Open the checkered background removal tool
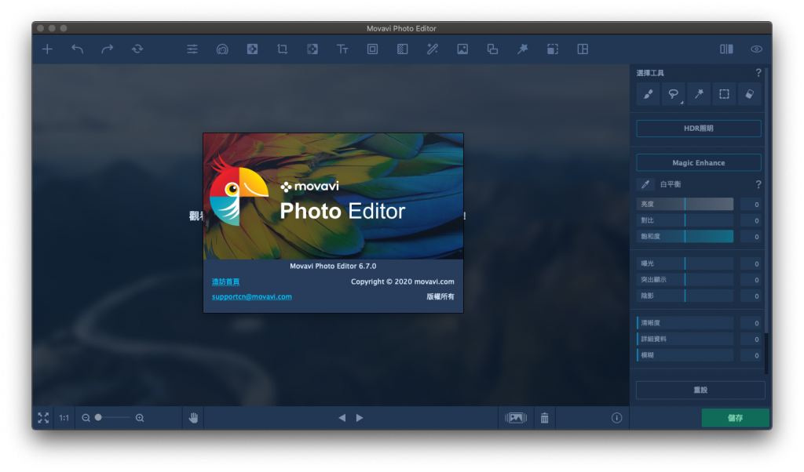804x472 pixels. (x=403, y=49)
